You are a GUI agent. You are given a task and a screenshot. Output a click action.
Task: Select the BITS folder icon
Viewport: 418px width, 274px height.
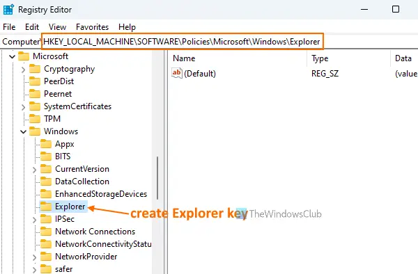(x=46, y=156)
